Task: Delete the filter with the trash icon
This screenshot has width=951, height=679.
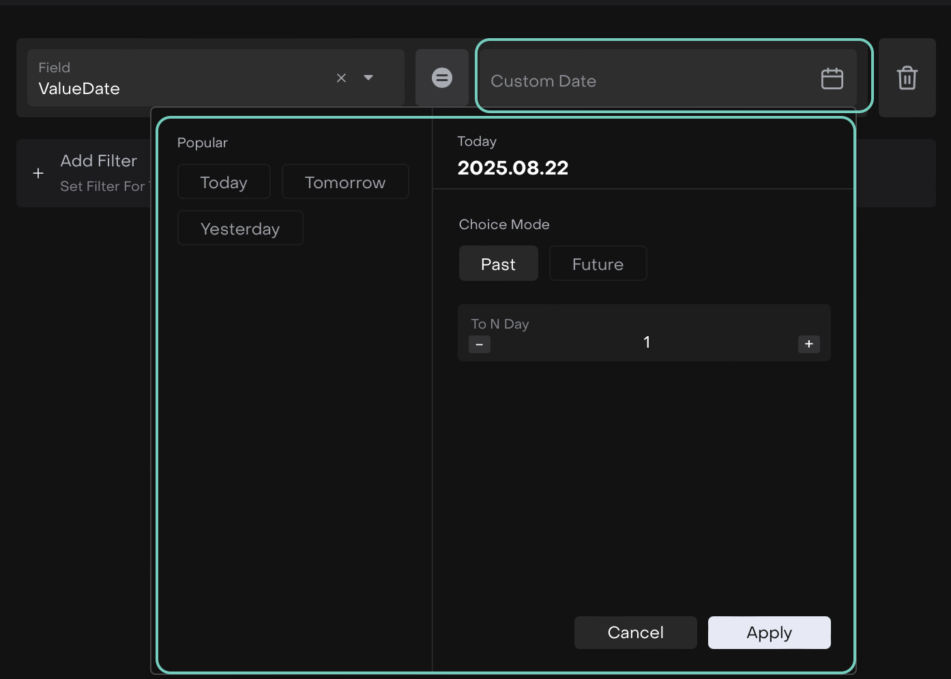Action: pyautogui.click(x=907, y=78)
